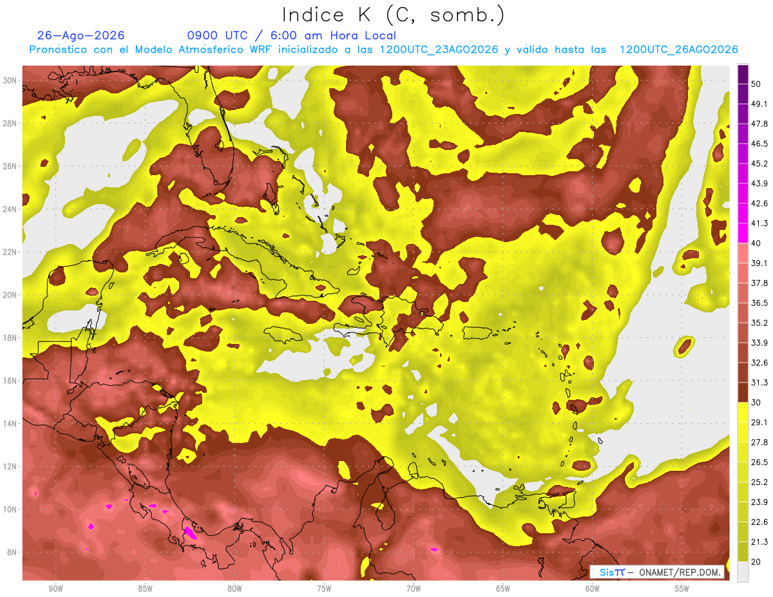Select colorbar value 22.6
Viewport: 773px width, 597px height.
pyautogui.click(x=759, y=522)
